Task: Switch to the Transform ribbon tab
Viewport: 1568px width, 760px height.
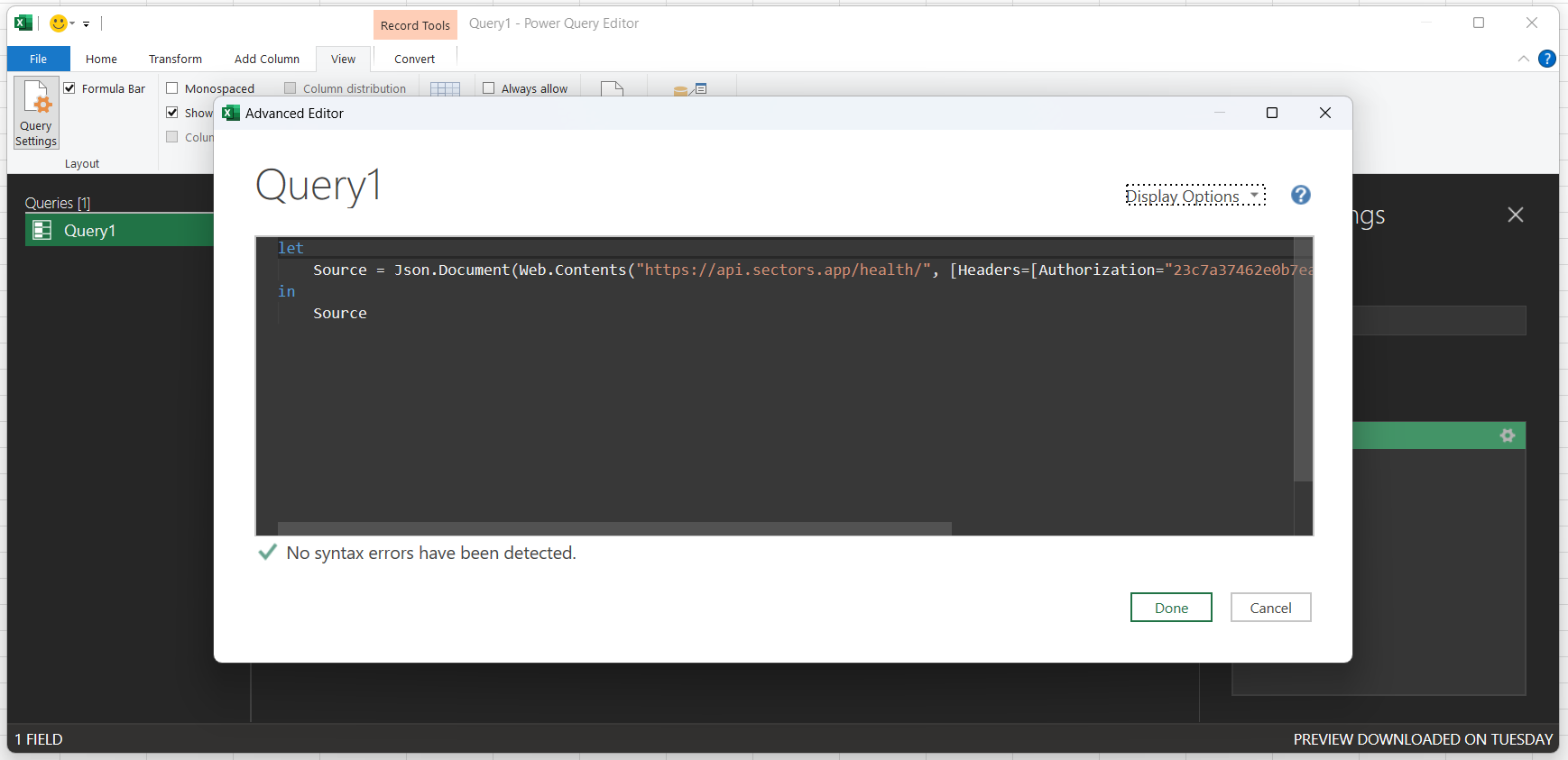Action: click(x=175, y=59)
